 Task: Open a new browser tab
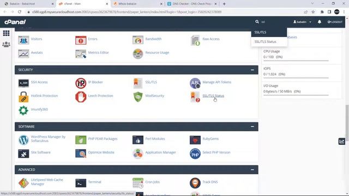tap(224, 4)
